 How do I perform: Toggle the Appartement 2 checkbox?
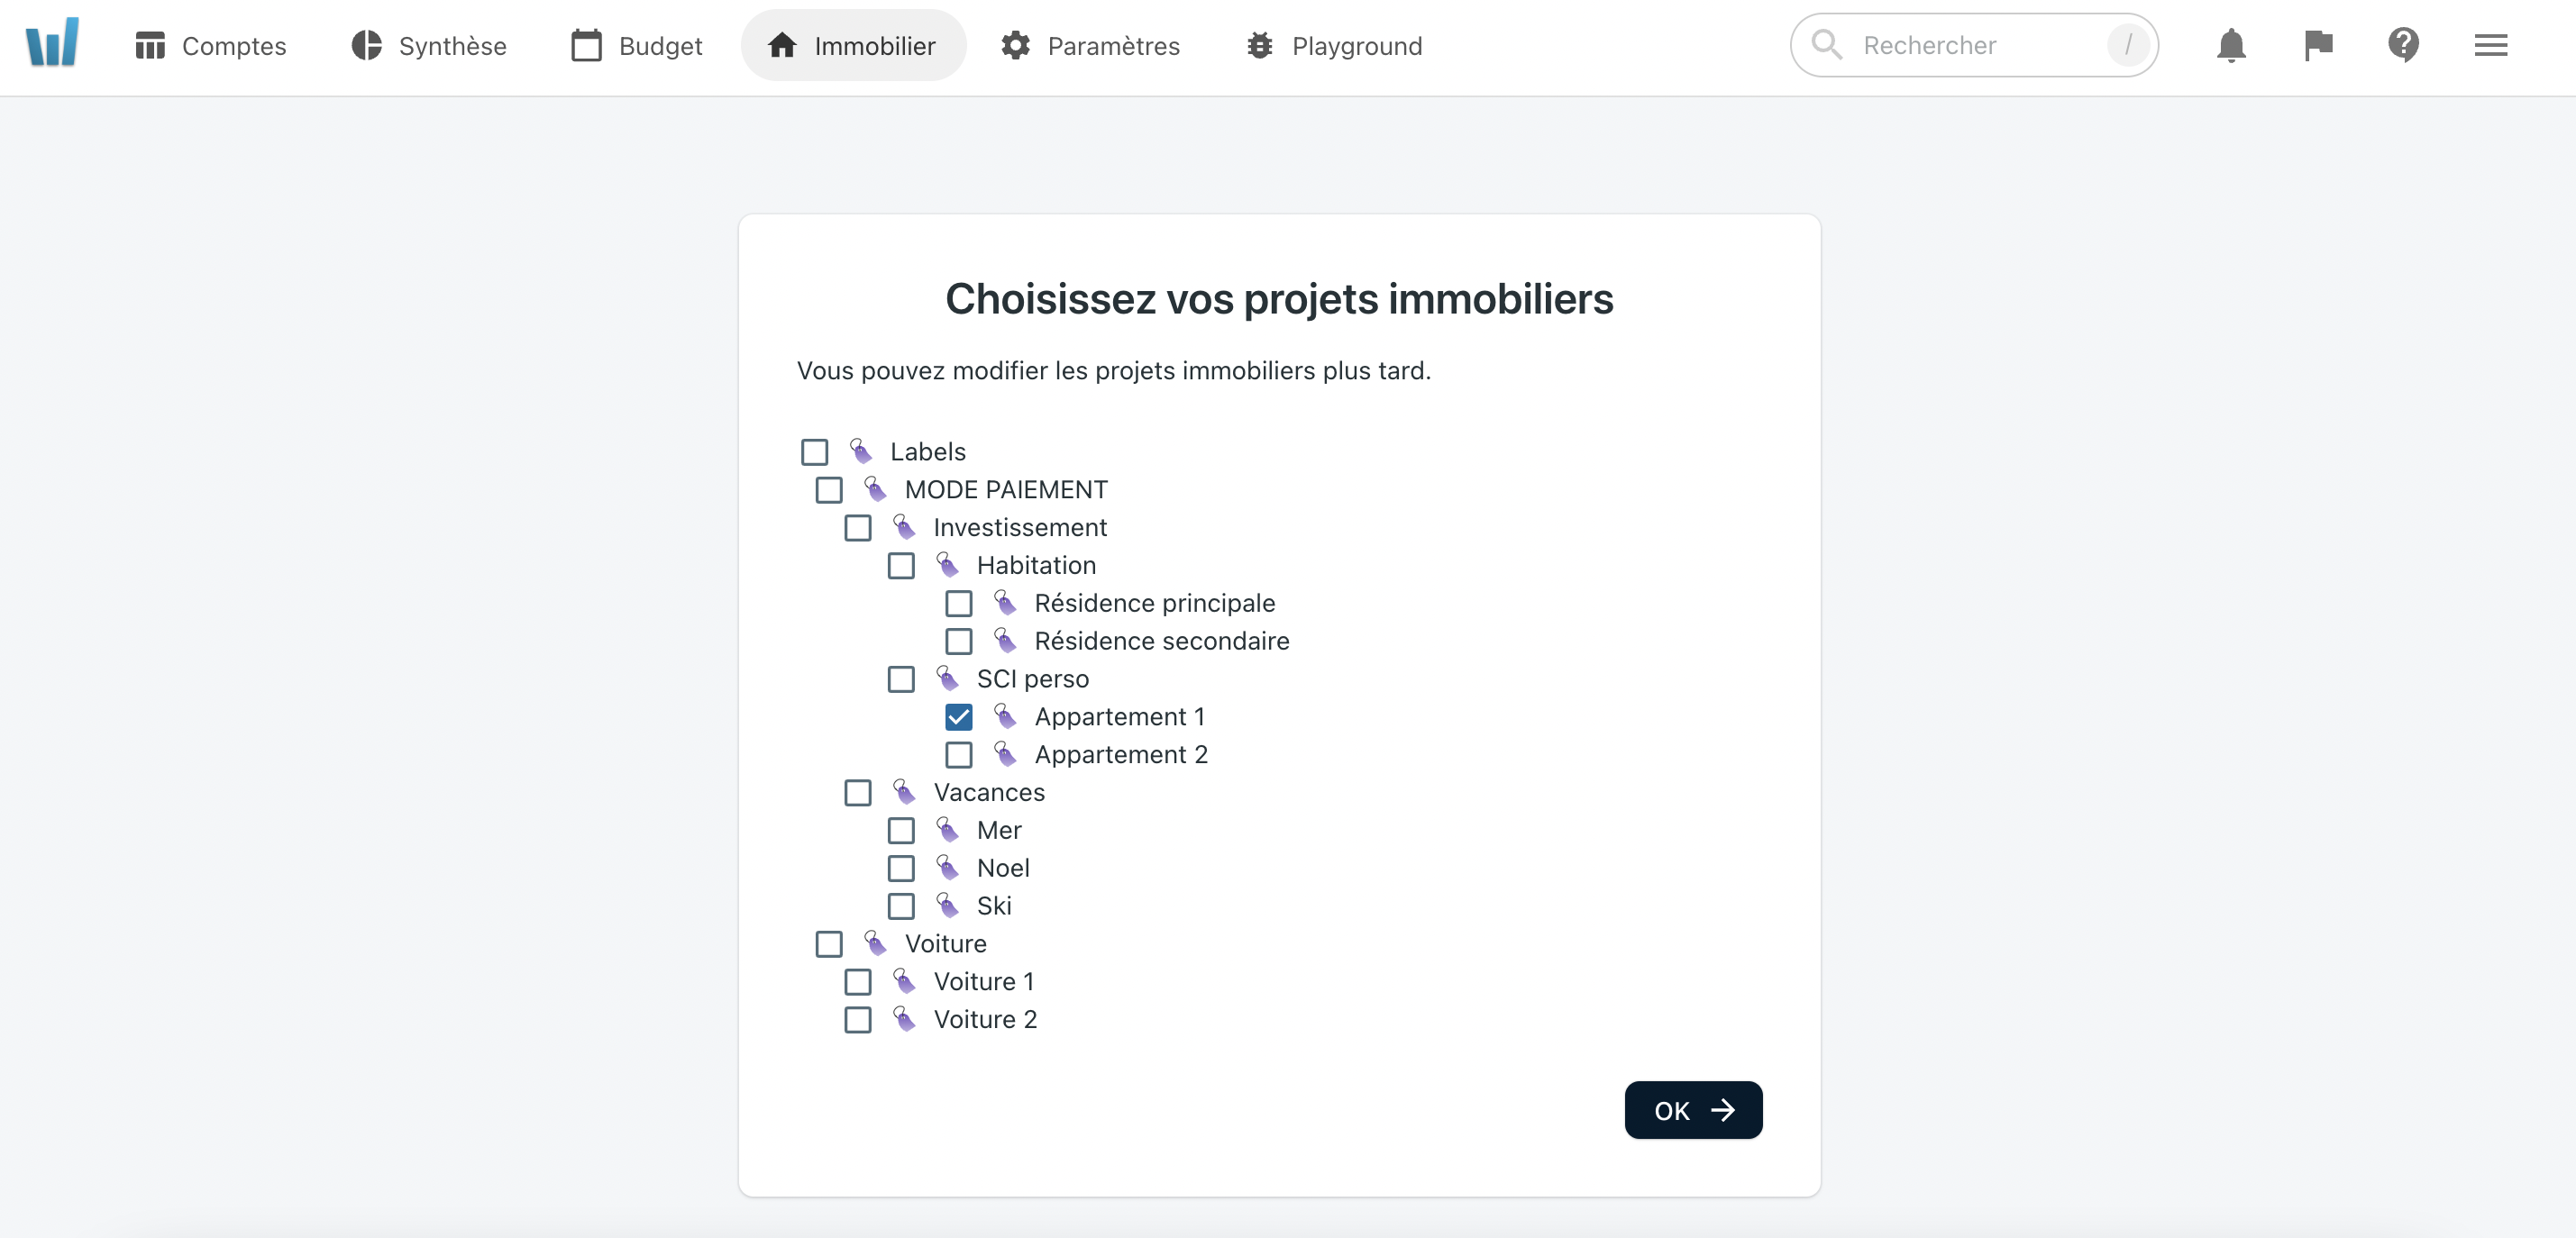pos(959,753)
